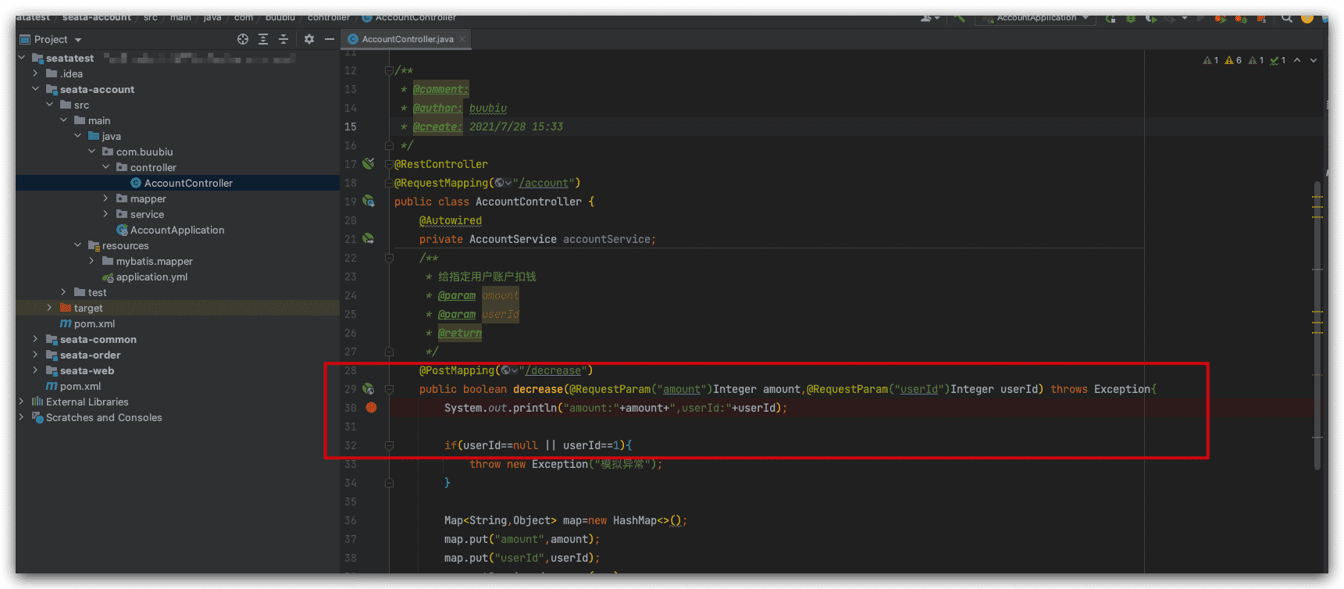Screen dimensions: 1344x589
Task: Open Search Everywhere magnifier icon
Action: [1286, 18]
